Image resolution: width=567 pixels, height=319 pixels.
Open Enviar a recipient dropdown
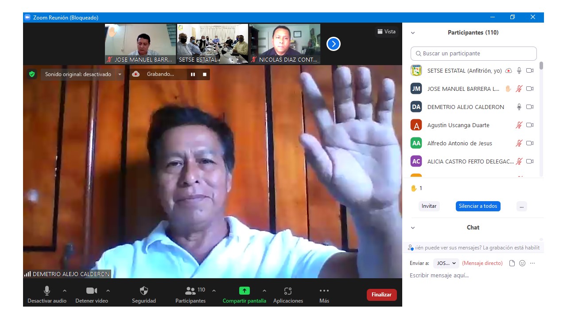446,263
